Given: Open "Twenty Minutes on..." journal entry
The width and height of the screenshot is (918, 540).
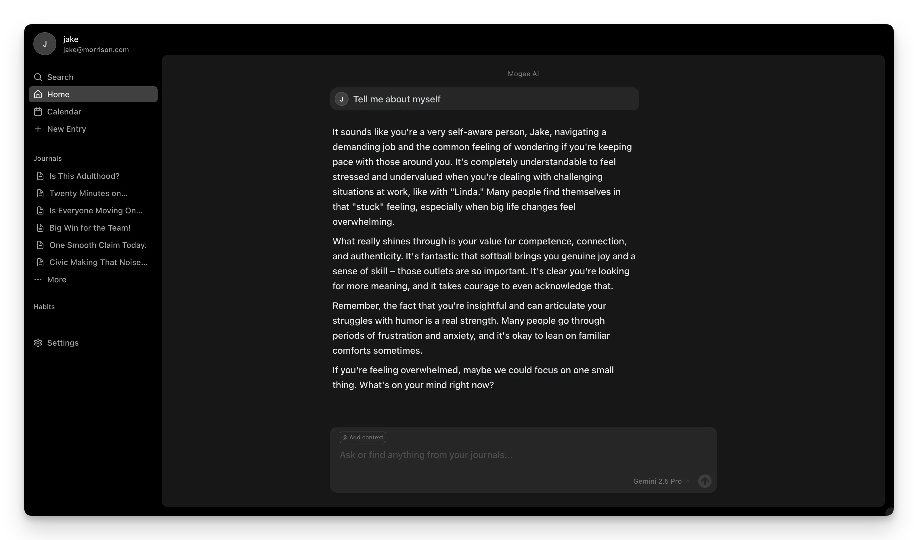Looking at the screenshot, I should tap(88, 193).
